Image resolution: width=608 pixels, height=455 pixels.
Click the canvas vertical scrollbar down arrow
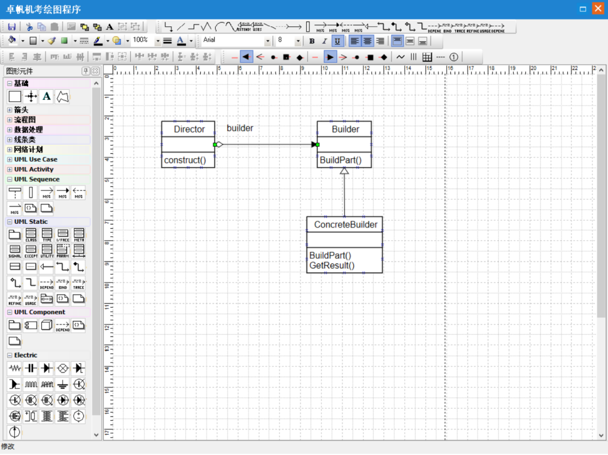[601, 435]
